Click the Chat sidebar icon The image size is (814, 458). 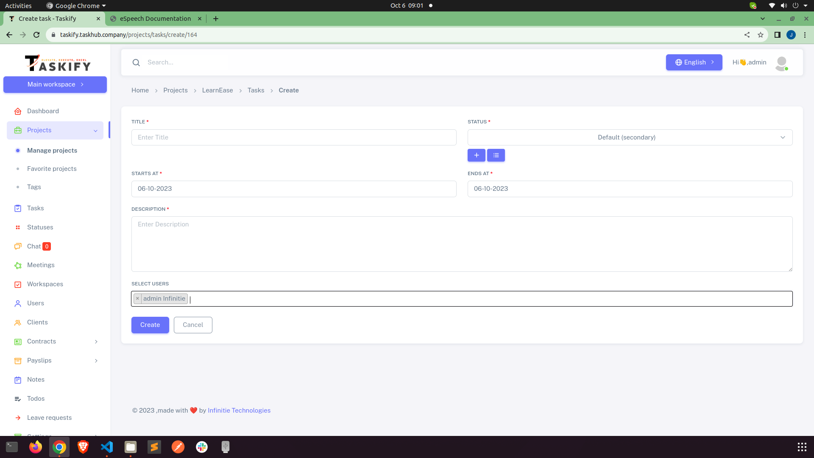point(18,246)
